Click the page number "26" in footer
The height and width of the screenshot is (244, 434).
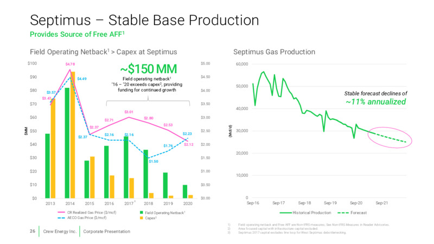33,231
